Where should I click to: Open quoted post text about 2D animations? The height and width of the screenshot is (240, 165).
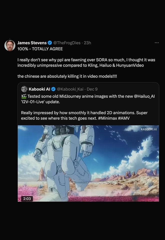[84, 113]
